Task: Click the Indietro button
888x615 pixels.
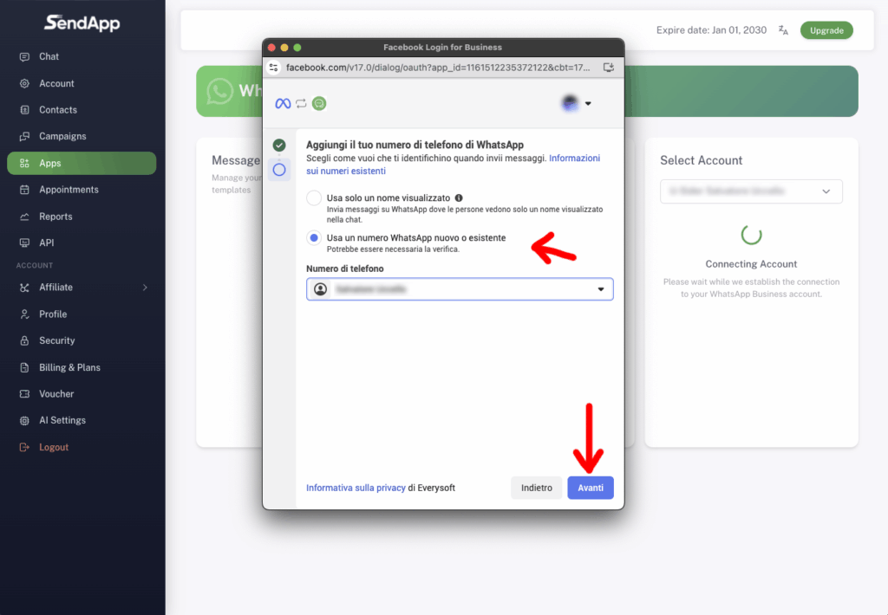Action: click(536, 488)
